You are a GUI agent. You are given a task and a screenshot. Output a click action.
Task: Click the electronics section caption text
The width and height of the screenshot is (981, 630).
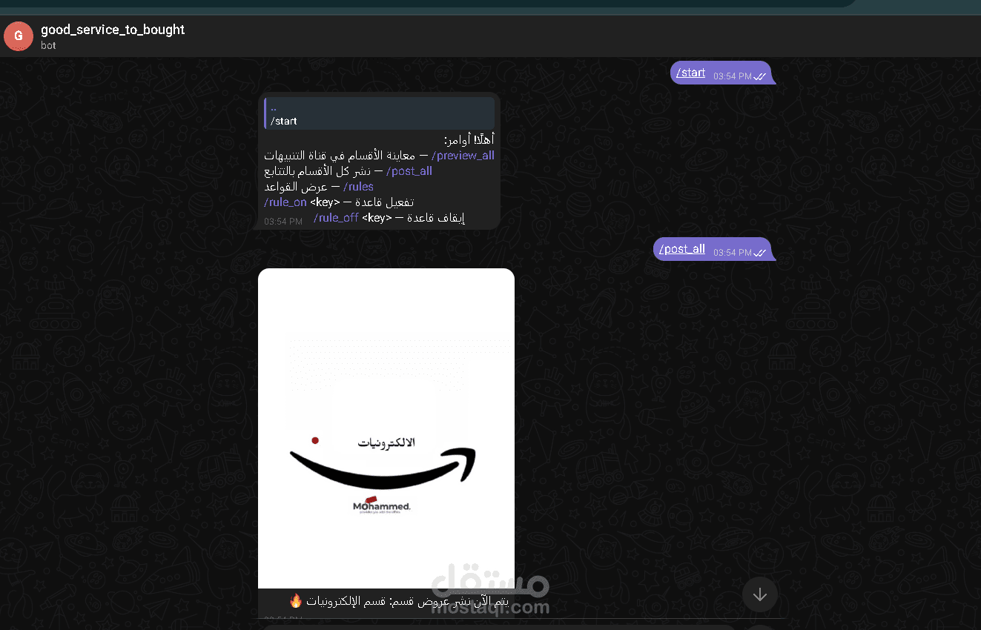(x=400, y=600)
